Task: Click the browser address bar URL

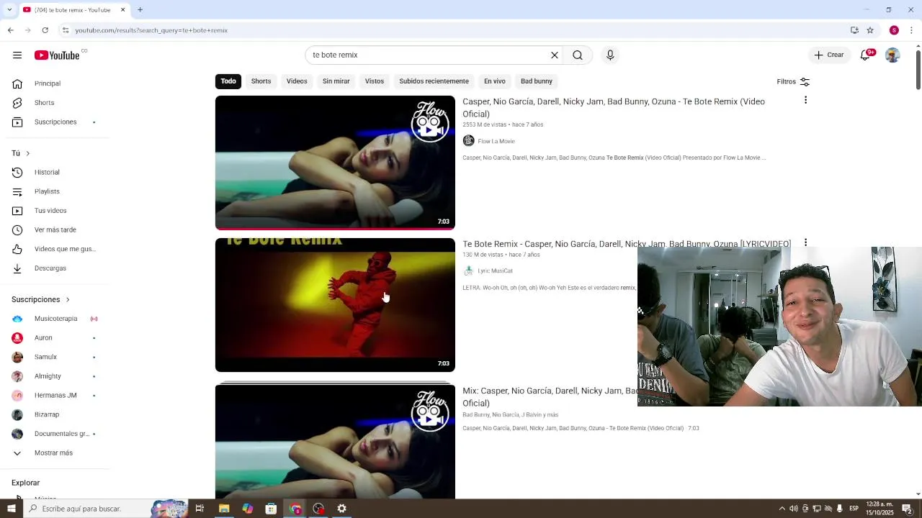Action: pyautogui.click(x=151, y=30)
